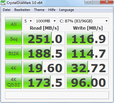Screen dimensions: 114x103
Task: Select the 512K read result 188.5
Action: (44, 53)
